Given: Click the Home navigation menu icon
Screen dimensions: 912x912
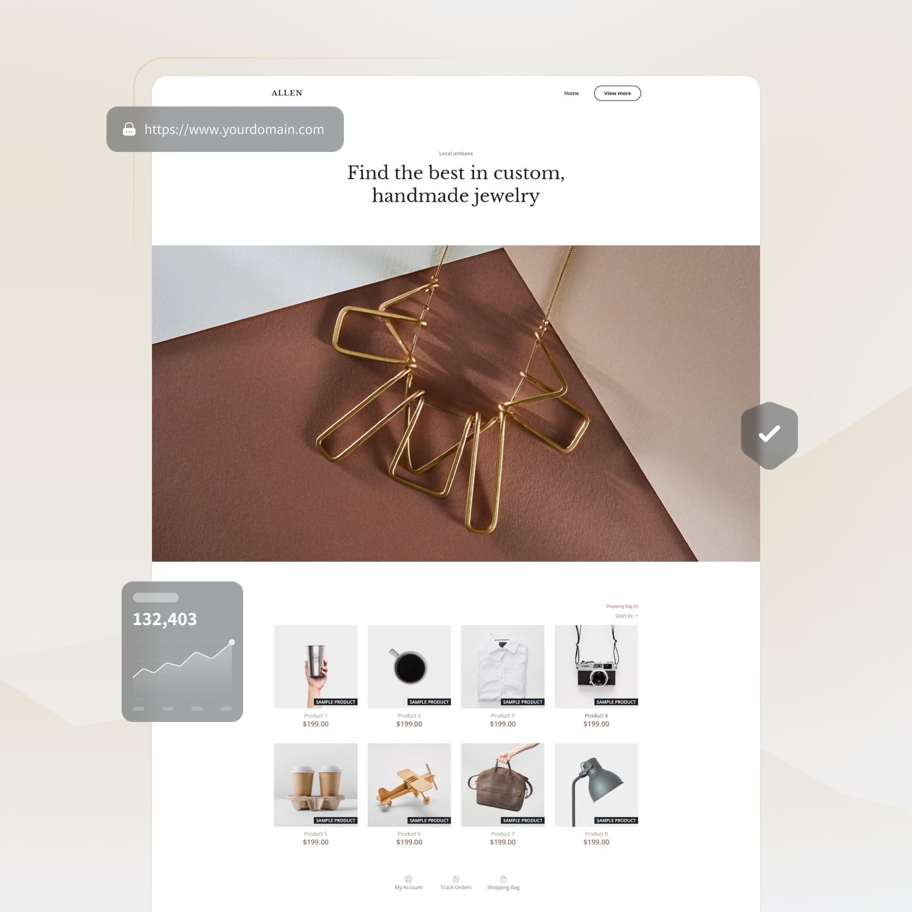Looking at the screenshot, I should (x=570, y=94).
